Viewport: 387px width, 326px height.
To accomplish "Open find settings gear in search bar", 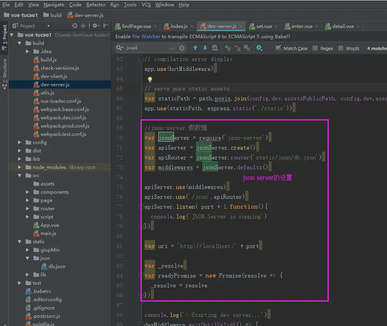I will [x=259, y=48].
